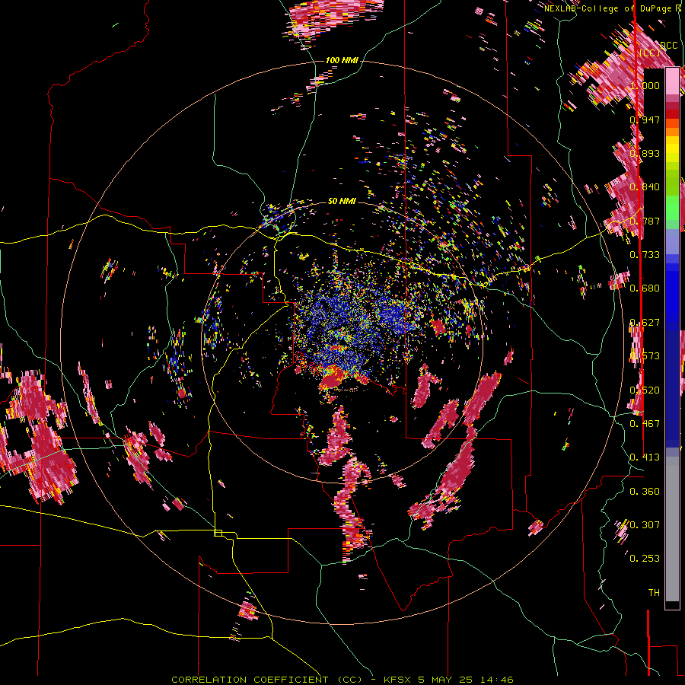
Task: Select the 0.947 value on the color scale
Action: [x=645, y=119]
